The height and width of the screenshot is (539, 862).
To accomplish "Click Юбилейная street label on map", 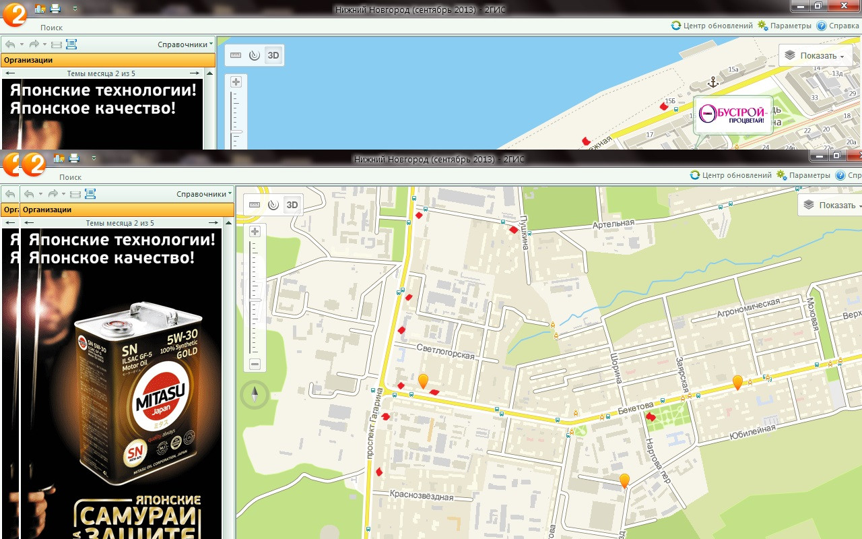I will (753, 431).
